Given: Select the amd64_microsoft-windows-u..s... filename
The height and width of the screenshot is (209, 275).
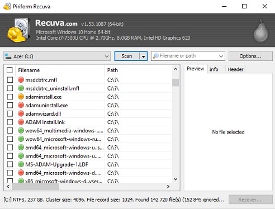Looking at the screenshot, I should (64, 148).
